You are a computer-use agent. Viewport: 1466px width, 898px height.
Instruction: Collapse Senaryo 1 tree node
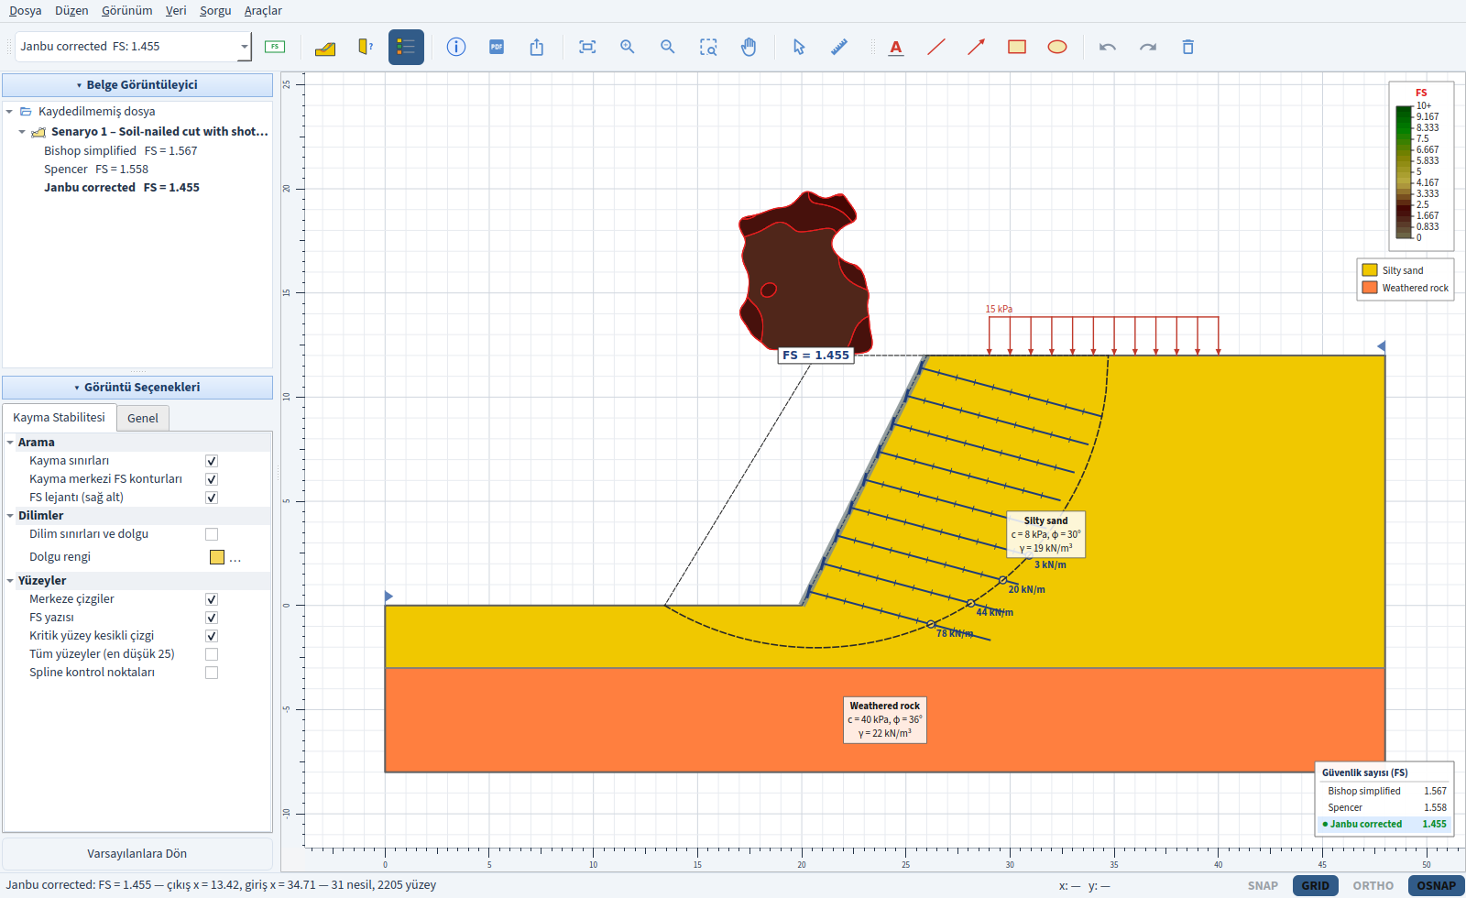(x=22, y=132)
